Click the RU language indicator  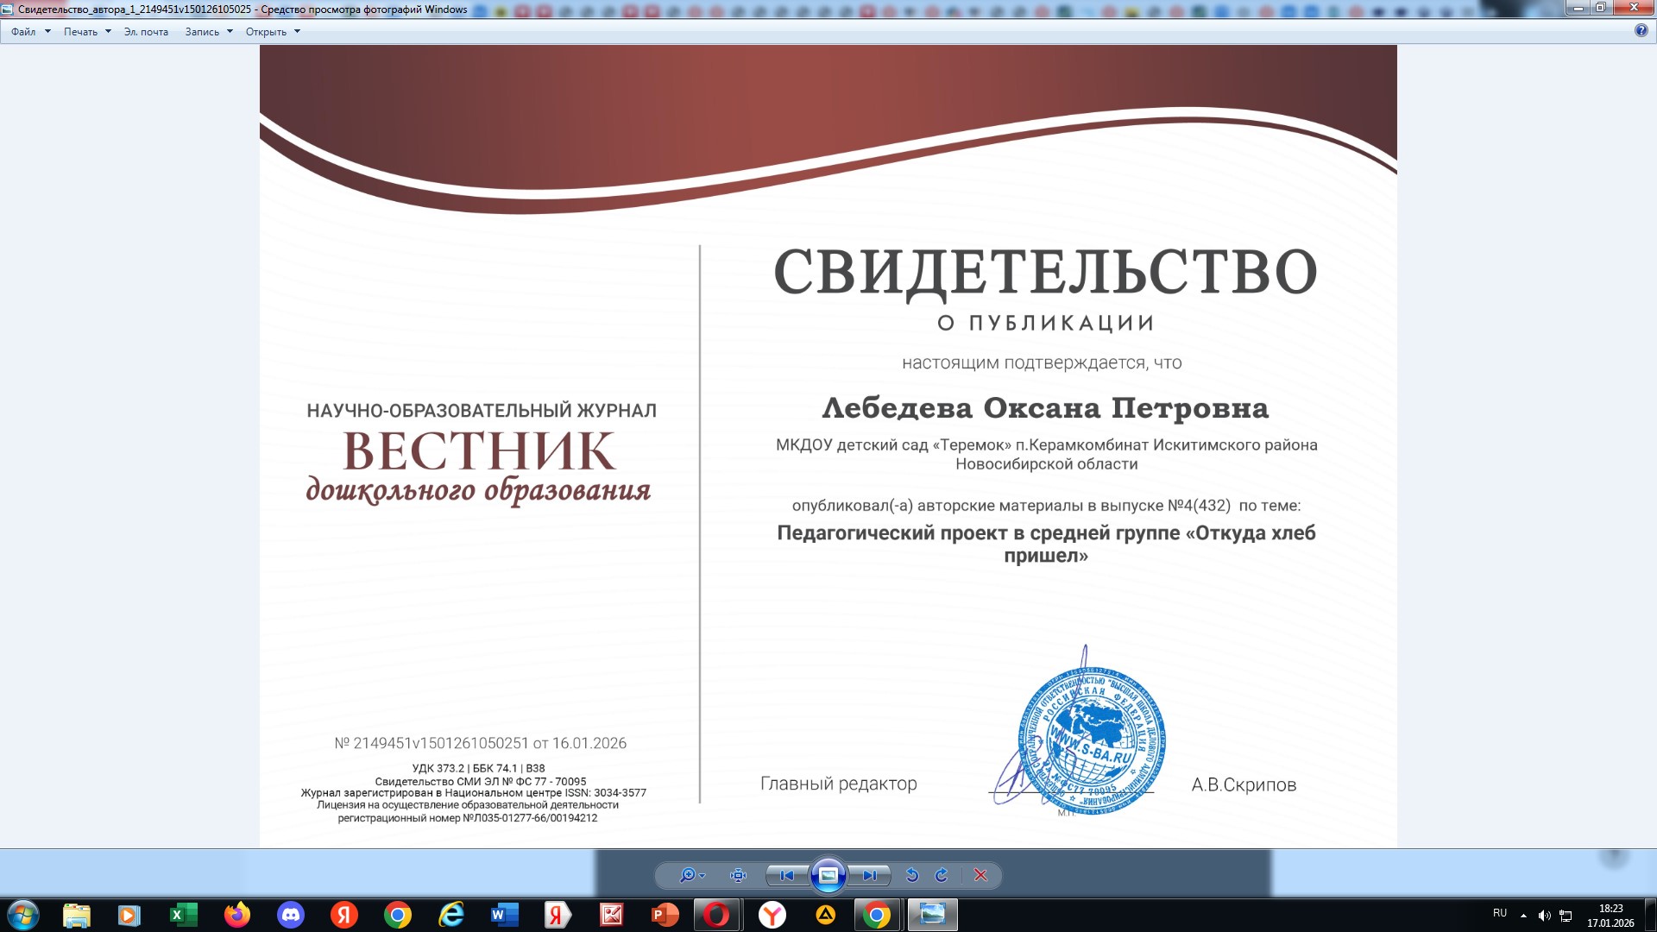coord(1500,913)
